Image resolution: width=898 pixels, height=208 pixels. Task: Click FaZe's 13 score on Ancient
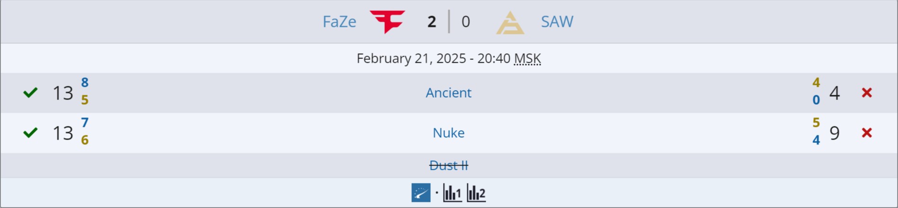pyautogui.click(x=62, y=93)
